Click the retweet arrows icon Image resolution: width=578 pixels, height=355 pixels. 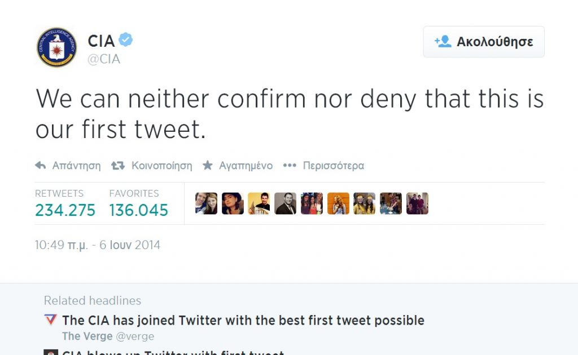pyautogui.click(x=118, y=166)
